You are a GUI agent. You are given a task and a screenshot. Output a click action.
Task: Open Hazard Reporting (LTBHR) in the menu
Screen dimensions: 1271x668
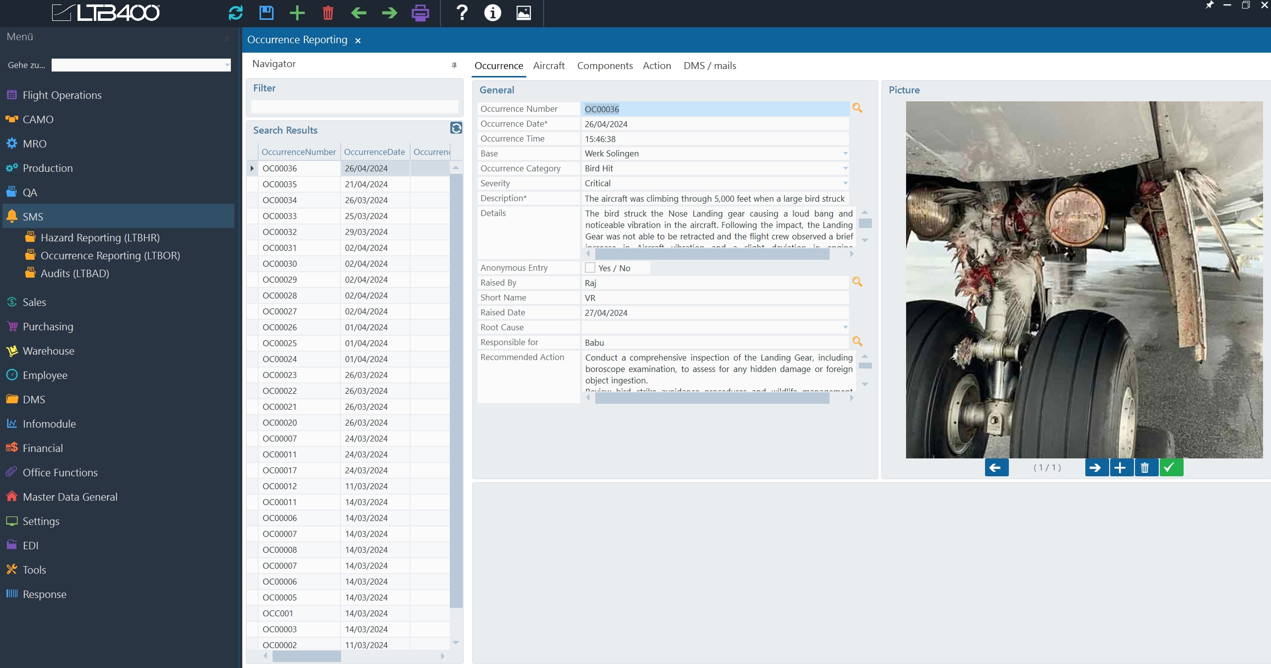[x=100, y=237]
